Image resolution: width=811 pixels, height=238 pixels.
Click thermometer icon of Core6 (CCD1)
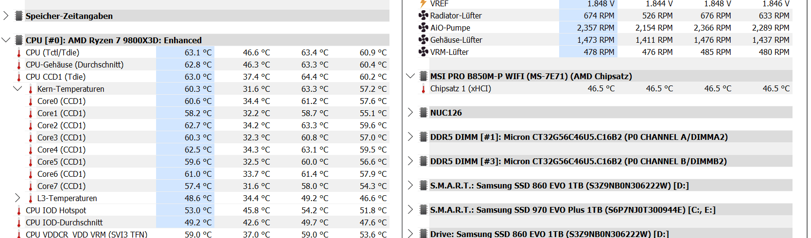point(31,174)
